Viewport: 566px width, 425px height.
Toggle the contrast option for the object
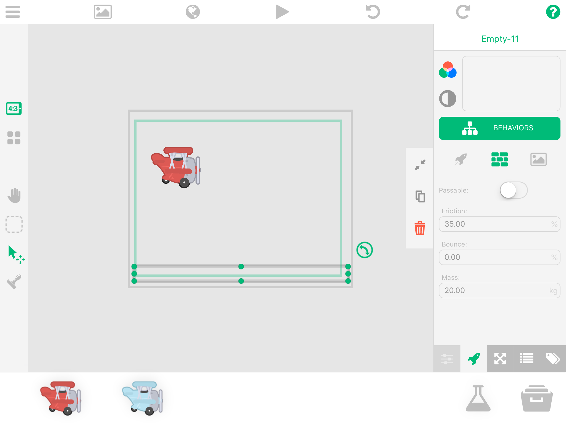[447, 99]
